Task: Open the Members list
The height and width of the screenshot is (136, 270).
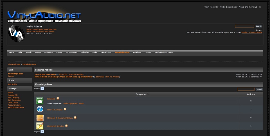Action: point(137,52)
